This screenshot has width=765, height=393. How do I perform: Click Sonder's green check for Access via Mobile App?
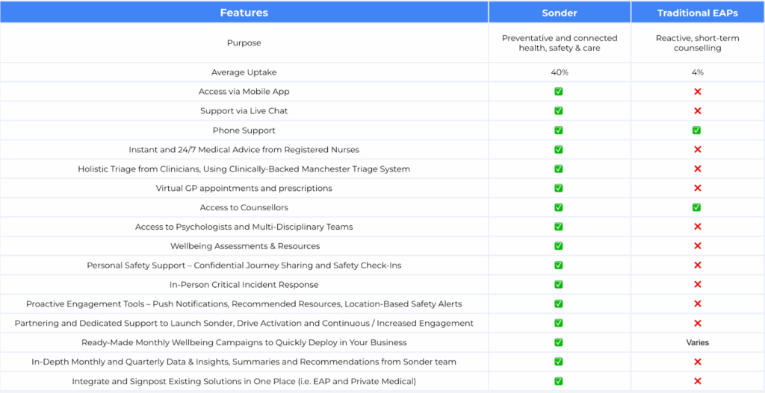coord(559,92)
